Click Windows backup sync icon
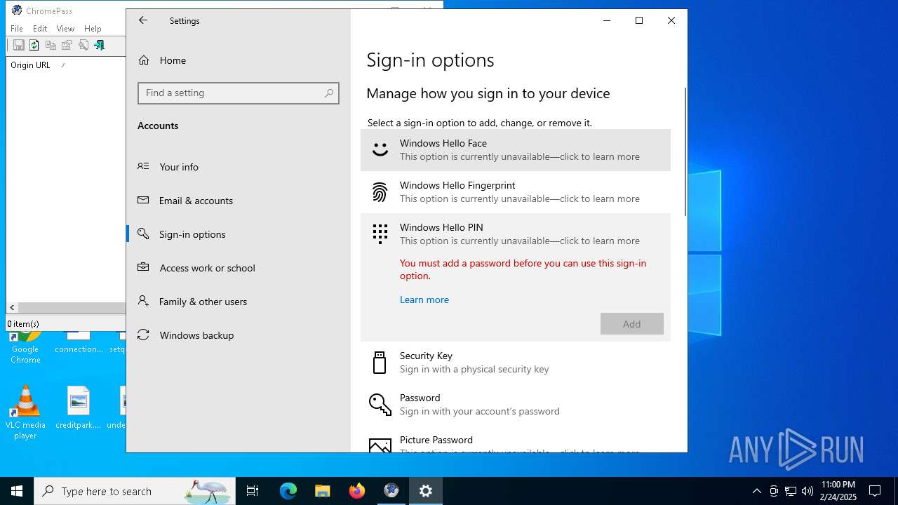This screenshot has width=898, height=505. click(143, 335)
